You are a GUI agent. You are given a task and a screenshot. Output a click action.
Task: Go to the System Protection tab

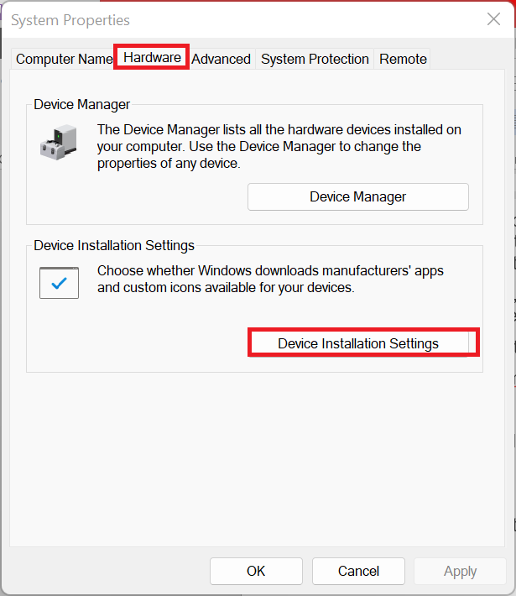[315, 59]
